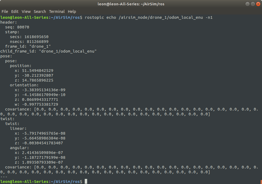Open the File menu
262x184 pixels.
(5, 12)
